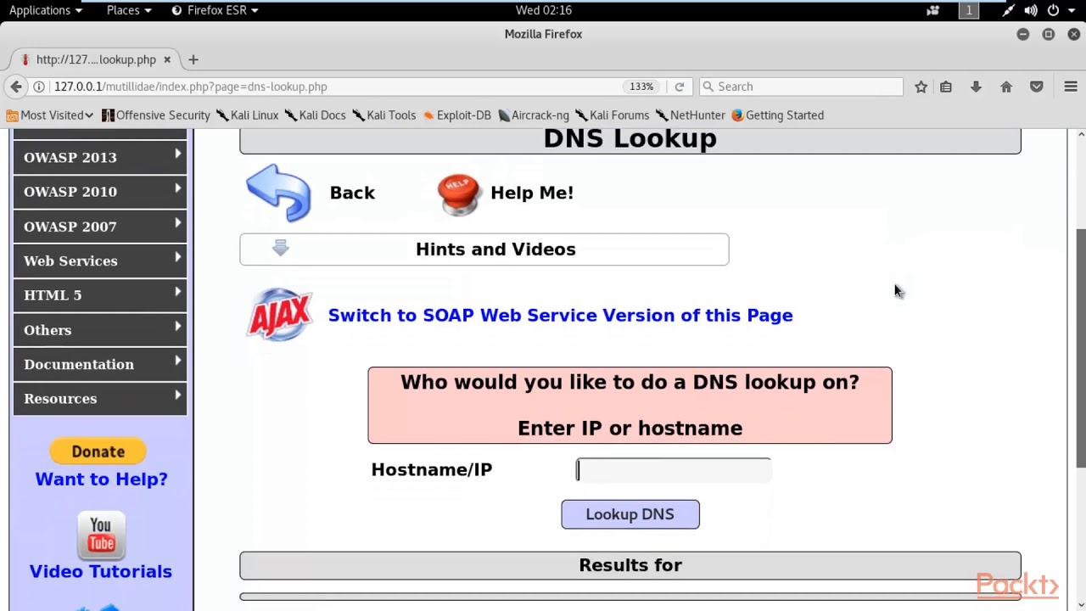The width and height of the screenshot is (1086, 611).
Task: Expand the OWASP 2010 menu
Action: tap(100, 192)
